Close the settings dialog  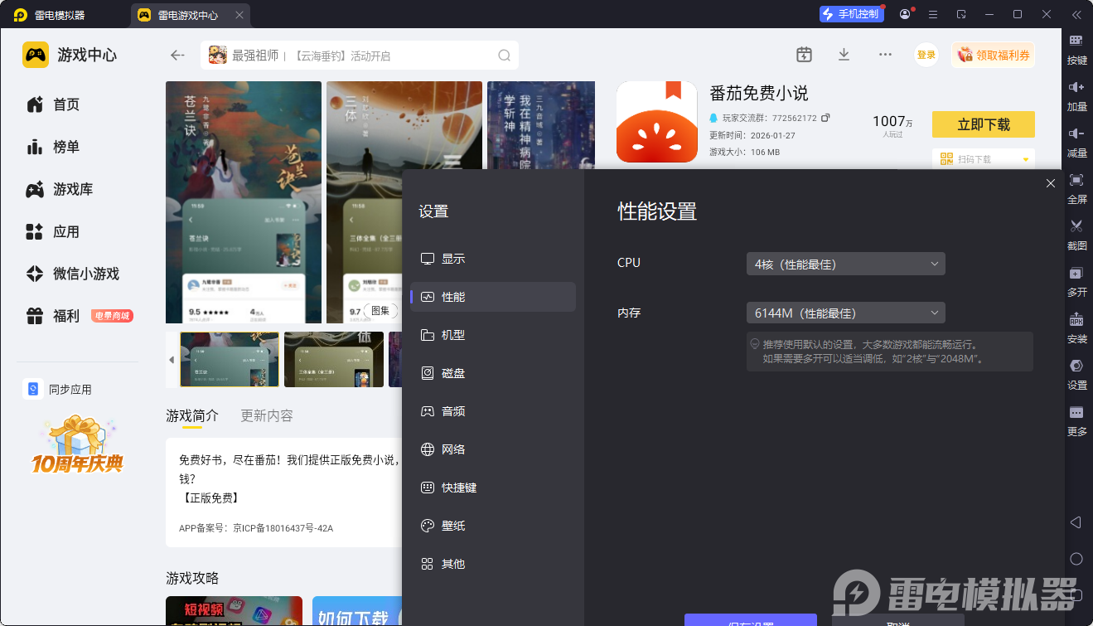pos(1050,183)
